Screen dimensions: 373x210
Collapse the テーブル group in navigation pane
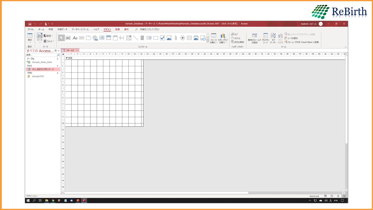tap(57, 59)
